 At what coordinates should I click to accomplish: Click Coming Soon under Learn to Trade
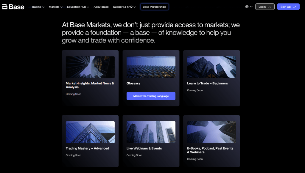tap(195, 90)
